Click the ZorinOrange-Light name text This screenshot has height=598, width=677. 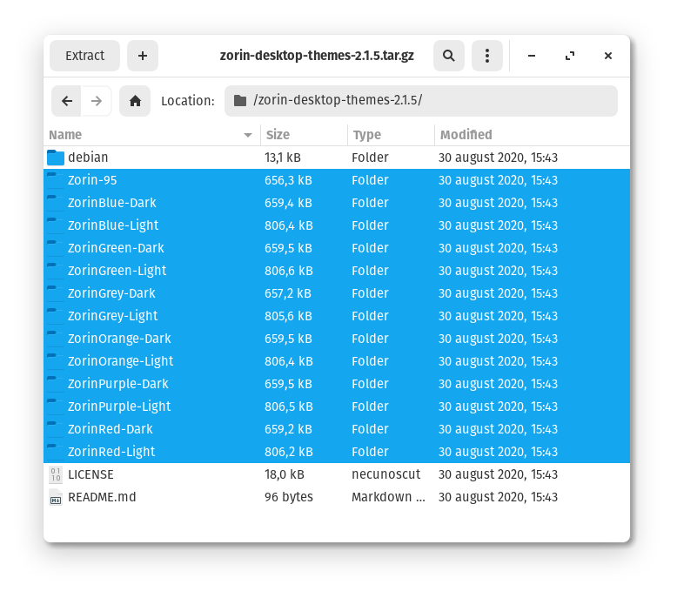coord(120,361)
